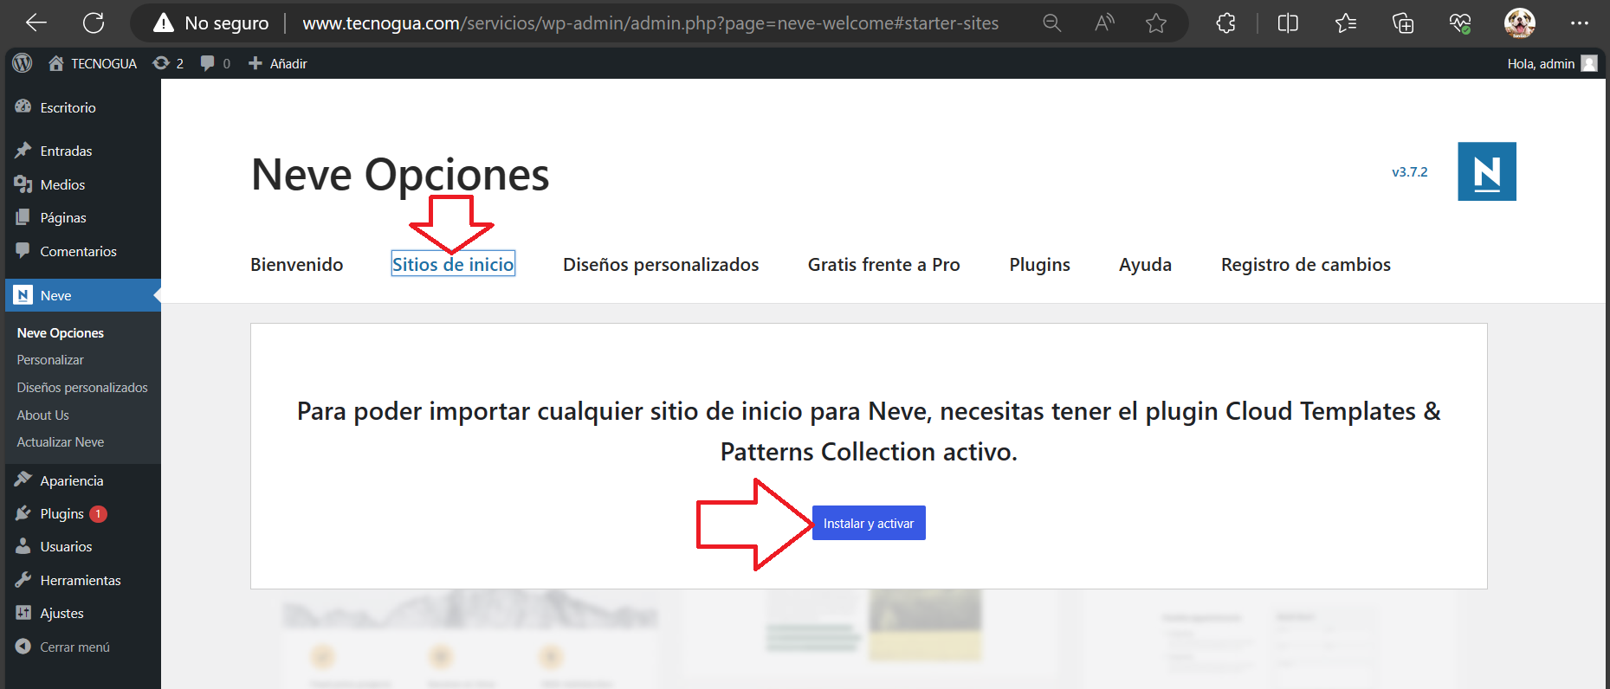Viewport: 1610px width, 689px height.
Task: Open Neve Opciones submenu item
Action: tap(61, 333)
